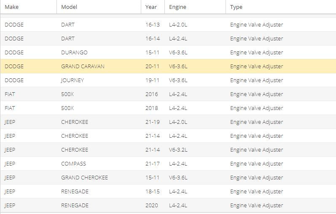Click the Jeep Cherokee L4-2.0L row
336x214 pixels.
168,122
